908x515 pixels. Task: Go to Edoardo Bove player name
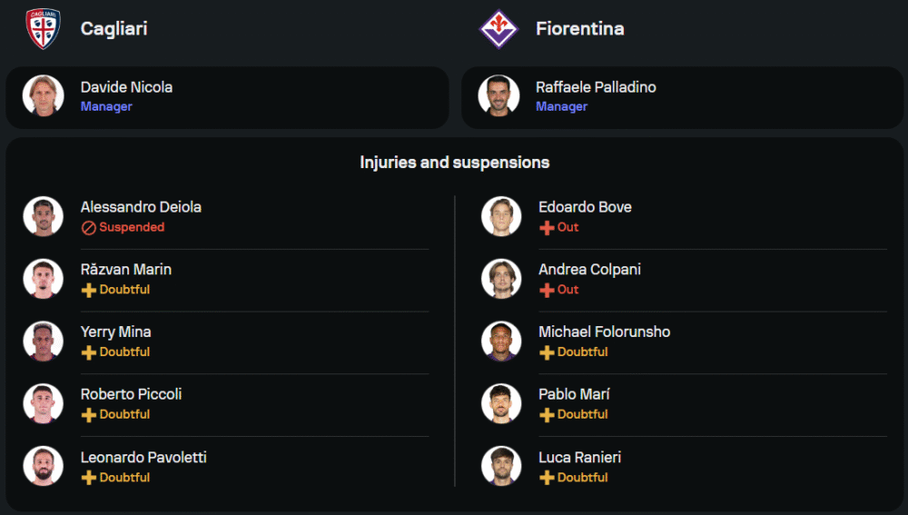point(585,207)
